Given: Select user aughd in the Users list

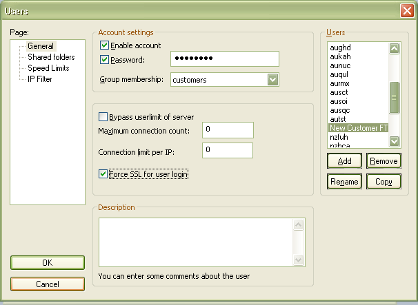Looking at the screenshot, I should [341, 48].
